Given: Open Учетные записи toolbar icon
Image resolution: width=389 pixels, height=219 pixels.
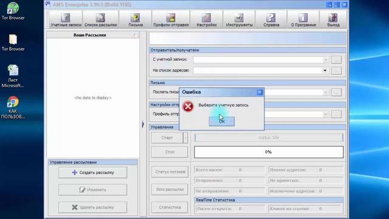Looking at the screenshot, I should click(x=66, y=19).
